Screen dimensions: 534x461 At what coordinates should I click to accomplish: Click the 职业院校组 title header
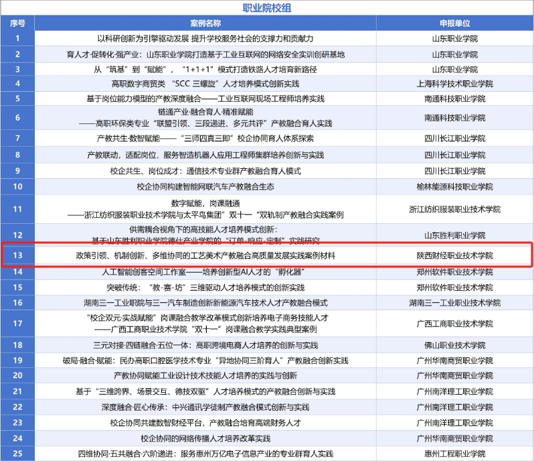coord(267,8)
